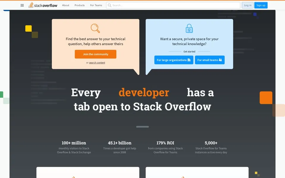This screenshot has height=178, width=285.
Task: Select For small teams
Action: (x=210, y=60)
